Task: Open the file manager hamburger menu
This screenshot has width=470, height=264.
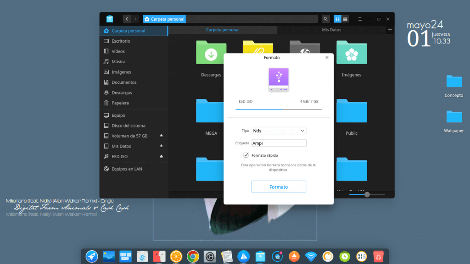Action: tap(359, 19)
